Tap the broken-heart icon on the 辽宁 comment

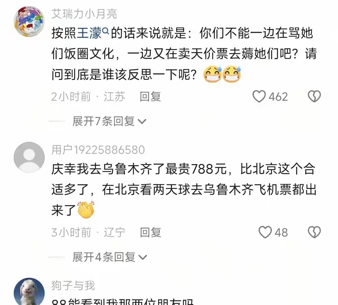point(314,232)
